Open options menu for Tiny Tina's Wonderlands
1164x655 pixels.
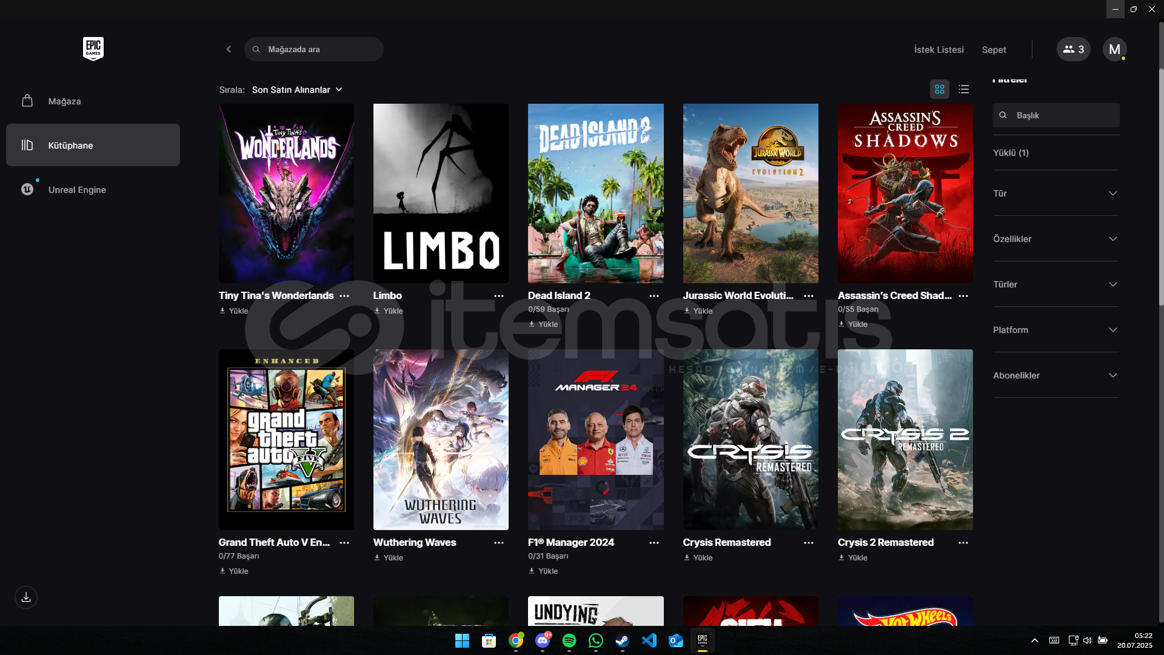344,296
